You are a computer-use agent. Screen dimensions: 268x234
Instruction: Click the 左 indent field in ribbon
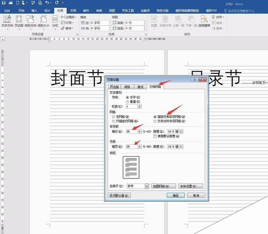(101, 23)
